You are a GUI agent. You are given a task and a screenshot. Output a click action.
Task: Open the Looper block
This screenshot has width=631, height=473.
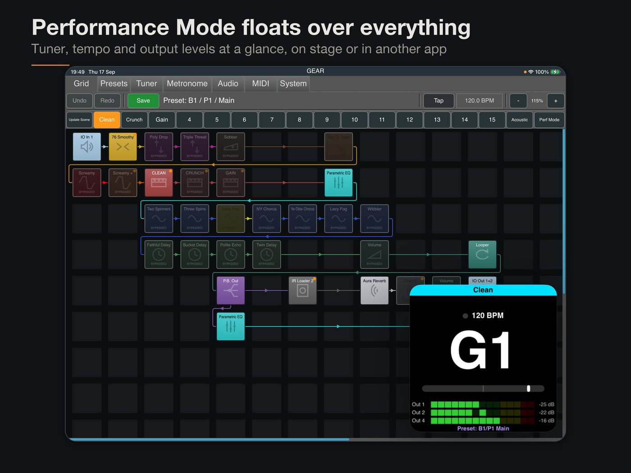click(x=482, y=255)
